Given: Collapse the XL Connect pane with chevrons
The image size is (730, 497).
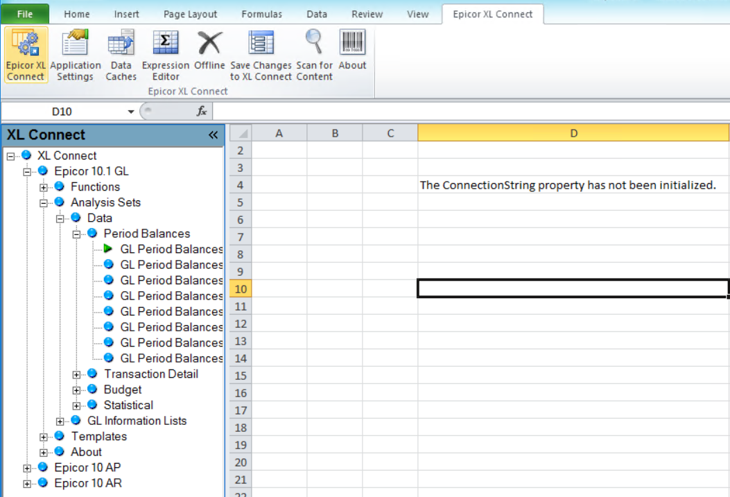Looking at the screenshot, I should point(214,135).
